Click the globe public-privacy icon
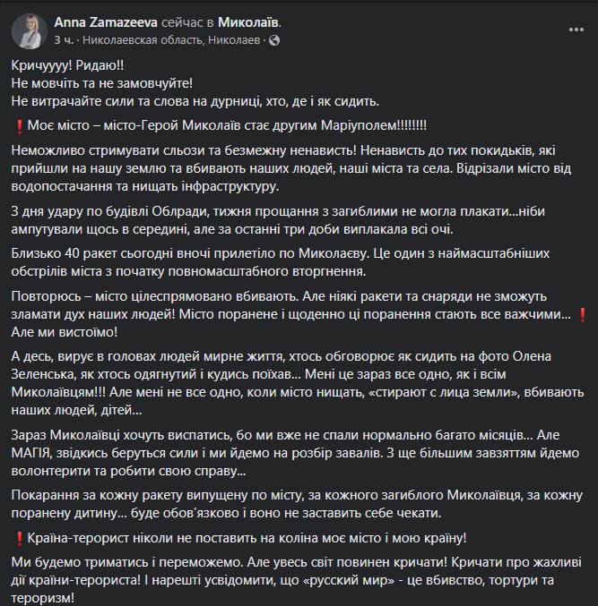Image resolution: width=598 pixels, height=606 pixels. pos(273,41)
